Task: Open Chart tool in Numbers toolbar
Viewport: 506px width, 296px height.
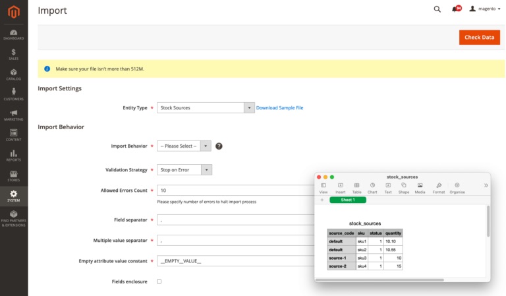Action: point(372,188)
